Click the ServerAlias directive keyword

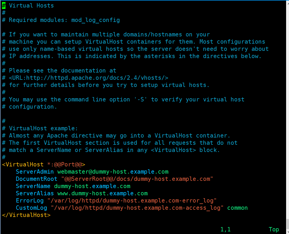pos(35,193)
